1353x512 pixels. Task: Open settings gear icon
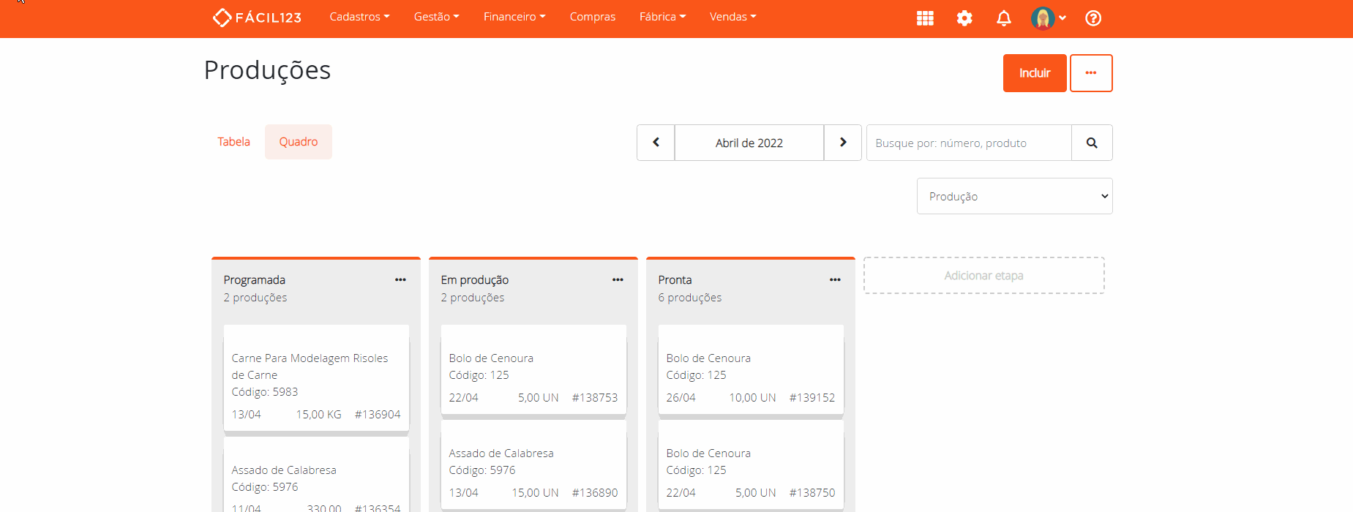[964, 18]
